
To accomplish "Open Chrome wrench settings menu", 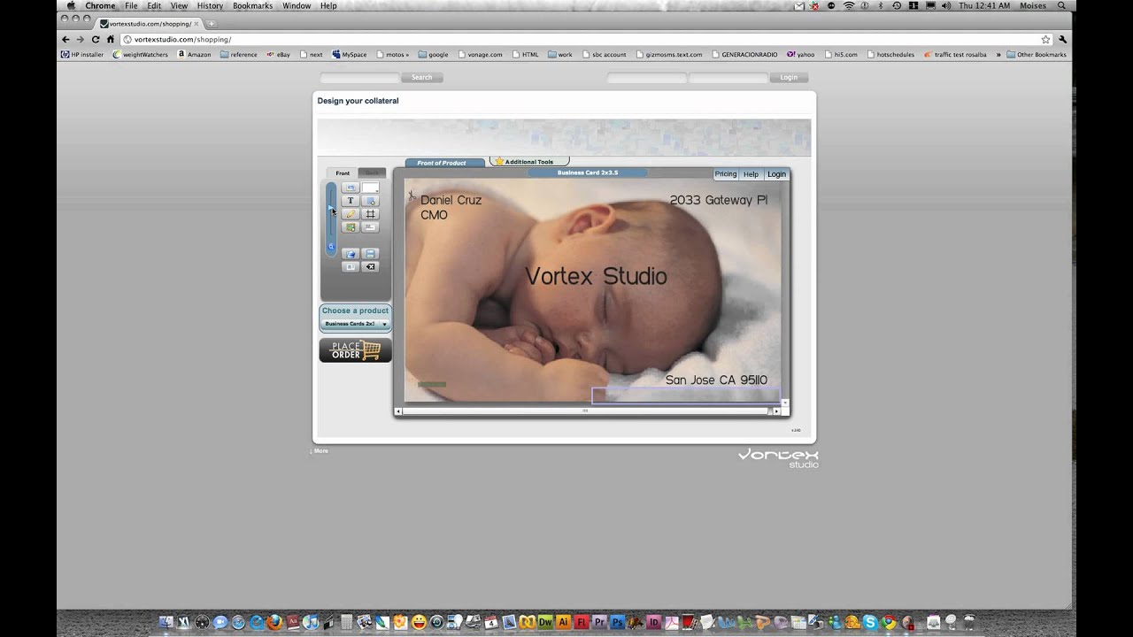I will 1062,39.
